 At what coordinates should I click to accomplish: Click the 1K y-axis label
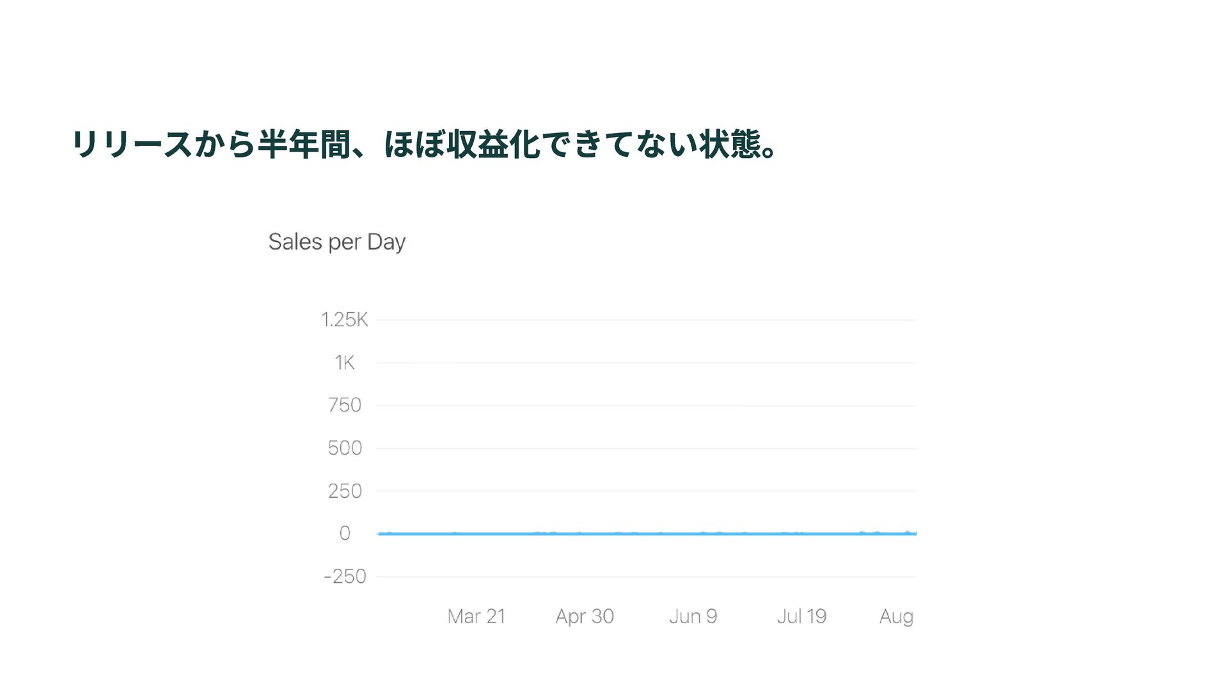tap(344, 363)
